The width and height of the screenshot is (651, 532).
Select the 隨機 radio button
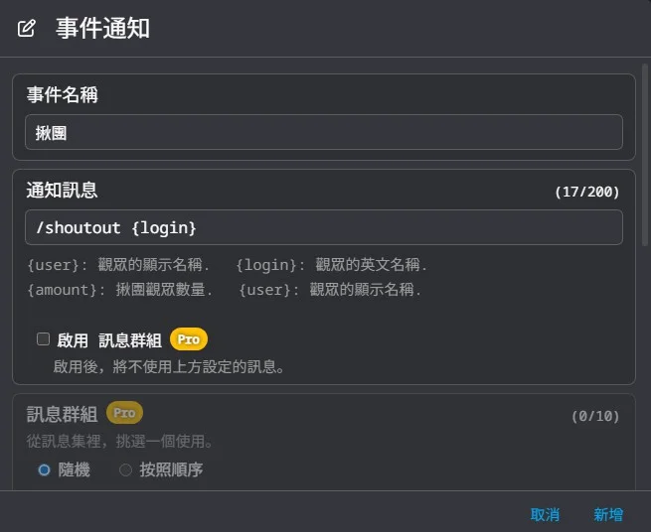point(45,469)
